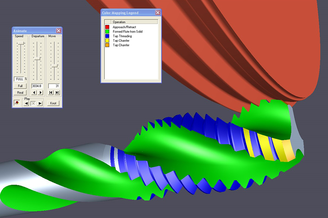This screenshot has height=218, width=328.
Task: Decrease Departure value with left arrow
Action: click(x=34, y=93)
